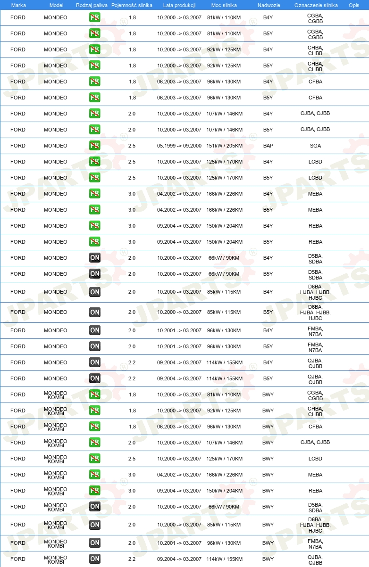The height and width of the screenshot is (567, 369).
Task: Select CJBA, CJBB code in BWY row
Action: coord(315,443)
